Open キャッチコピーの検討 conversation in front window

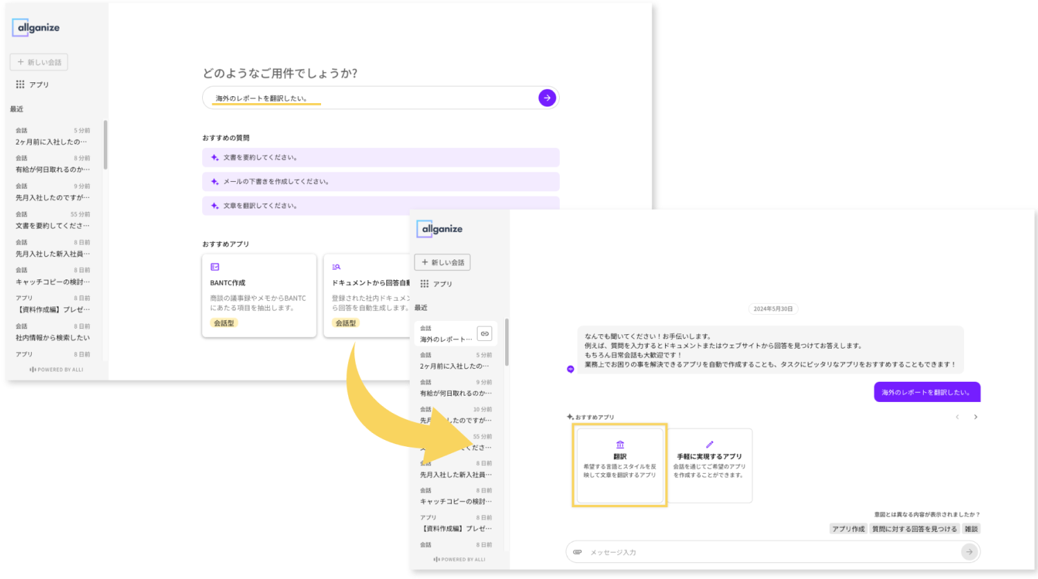pos(456,496)
